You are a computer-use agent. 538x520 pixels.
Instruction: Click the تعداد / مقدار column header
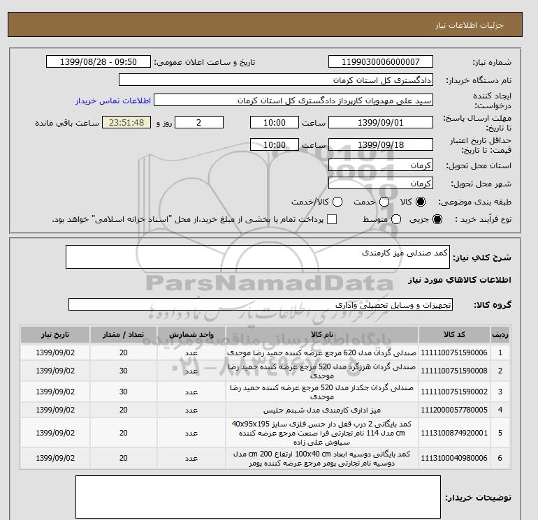pos(124,335)
